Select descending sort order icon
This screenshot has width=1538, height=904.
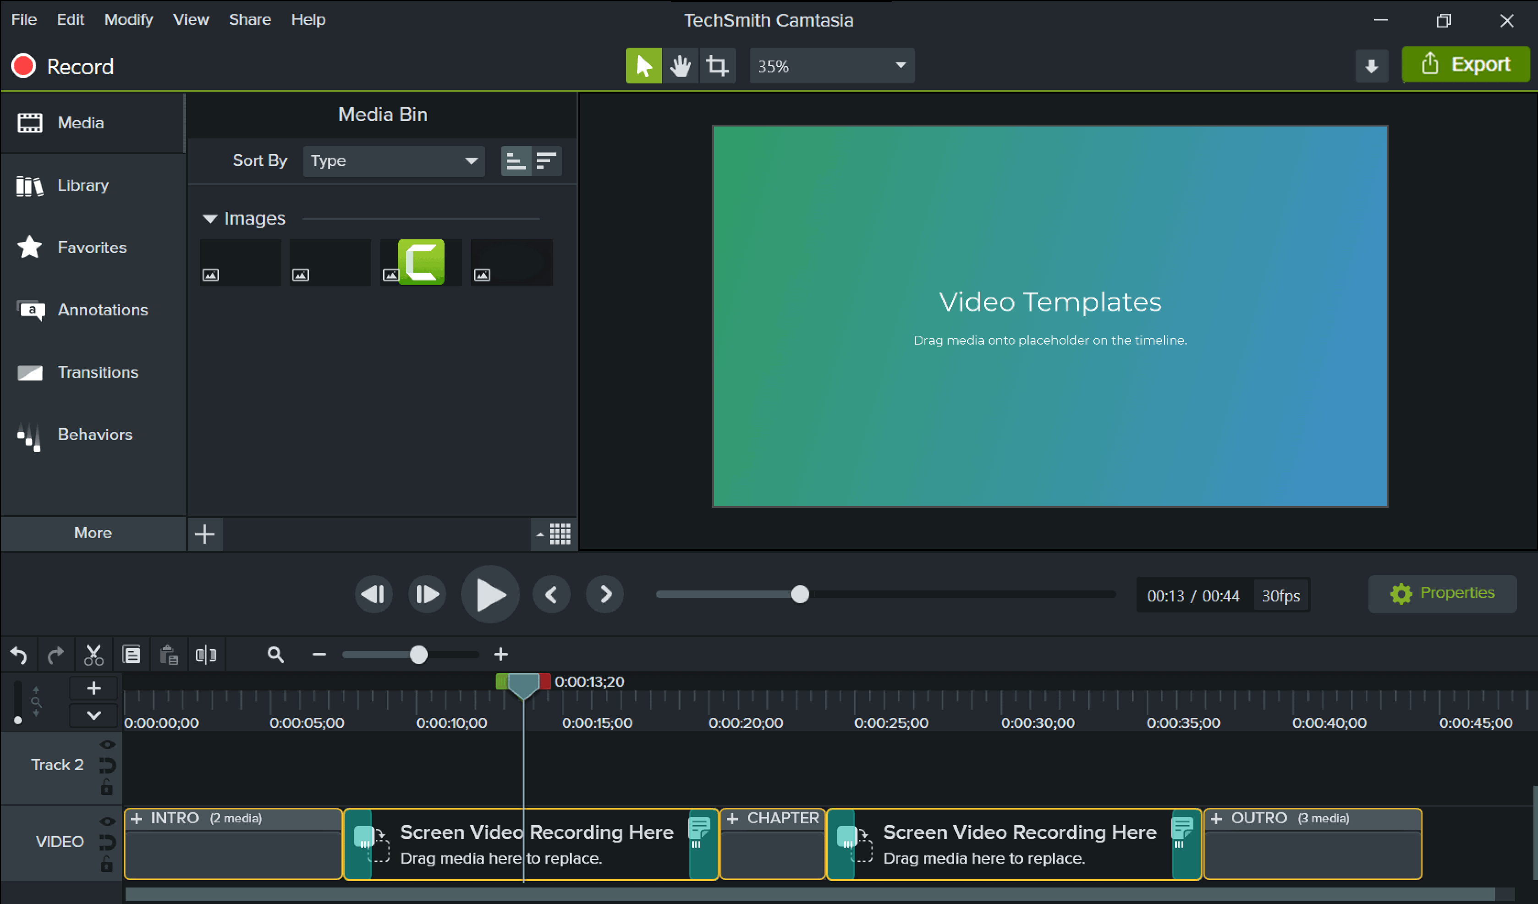tap(546, 160)
